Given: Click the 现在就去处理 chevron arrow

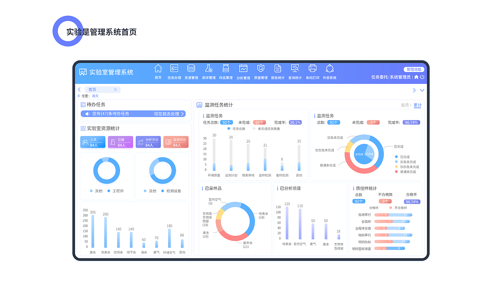Looking at the screenshot, I should tap(182, 114).
